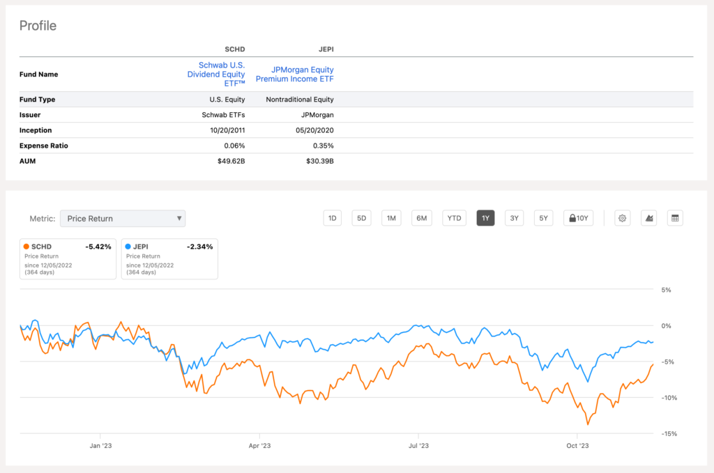Click the AUM row label
The width and height of the screenshot is (714, 473).
[x=27, y=161]
